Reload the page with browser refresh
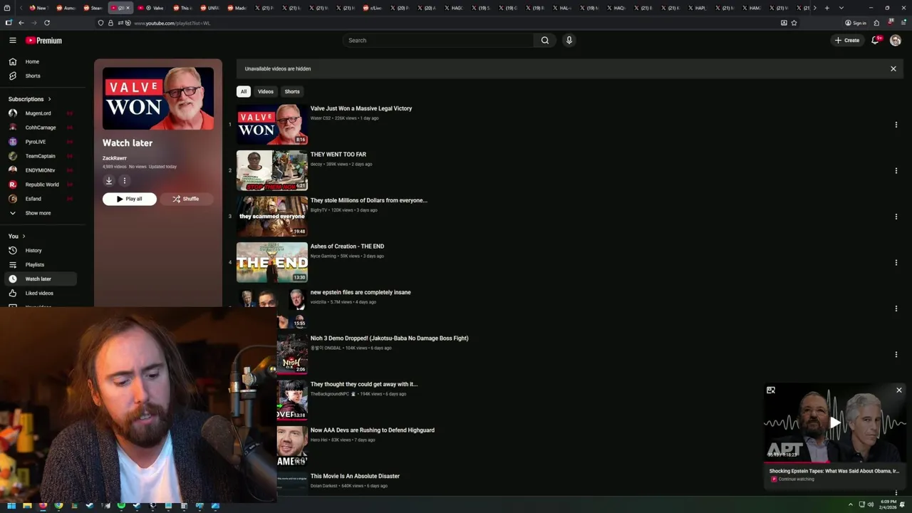Viewport: 912px width, 513px height. (x=47, y=23)
